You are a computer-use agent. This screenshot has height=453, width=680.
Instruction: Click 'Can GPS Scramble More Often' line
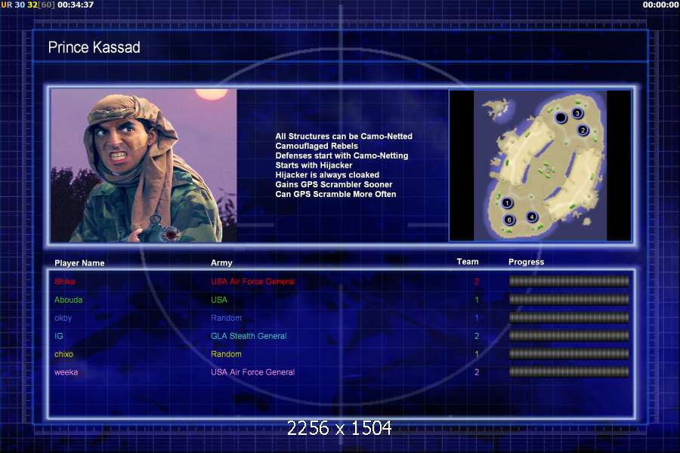(x=335, y=194)
